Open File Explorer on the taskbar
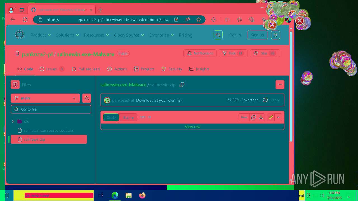 [x=129, y=195]
